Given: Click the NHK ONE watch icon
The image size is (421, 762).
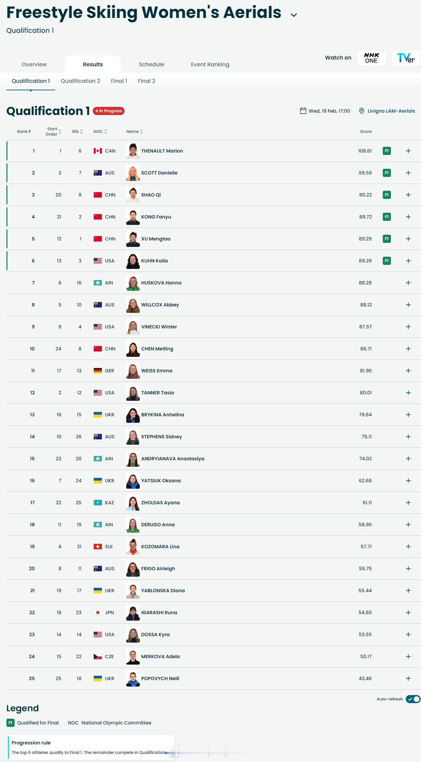Looking at the screenshot, I should (x=371, y=57).
